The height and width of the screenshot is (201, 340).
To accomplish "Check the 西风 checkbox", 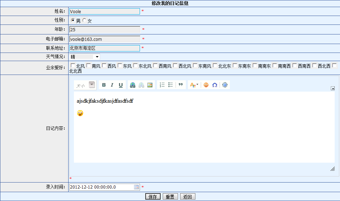I will coord(104,65).
